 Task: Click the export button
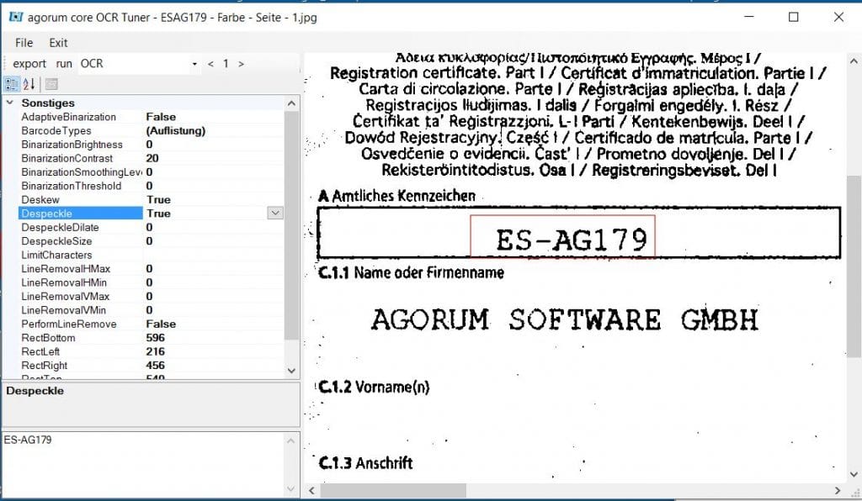[x=29, y=64]
